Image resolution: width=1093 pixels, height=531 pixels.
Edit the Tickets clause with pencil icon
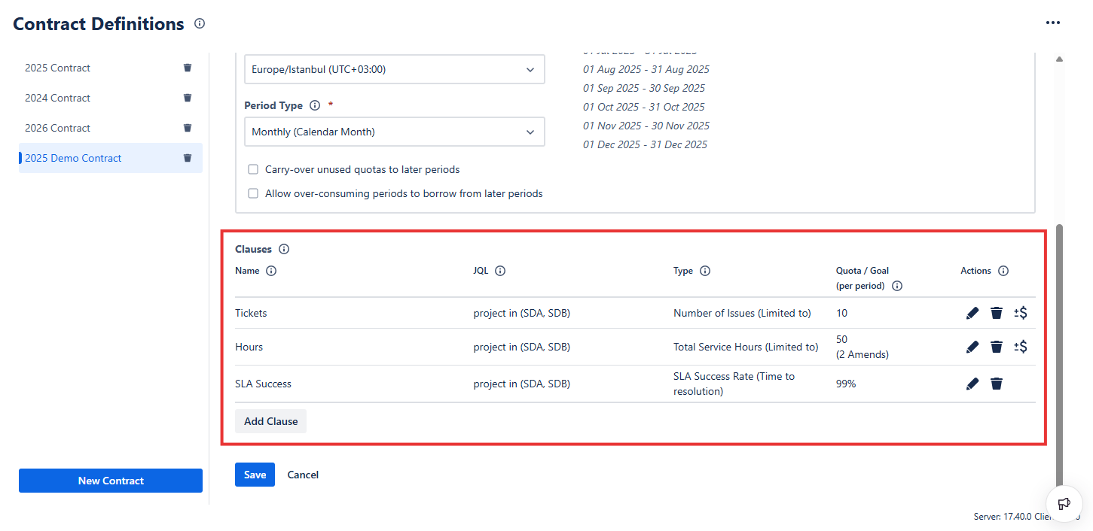[x=972, y=313]
